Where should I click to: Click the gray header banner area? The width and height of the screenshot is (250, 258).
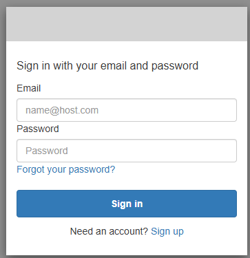[127, 24]
